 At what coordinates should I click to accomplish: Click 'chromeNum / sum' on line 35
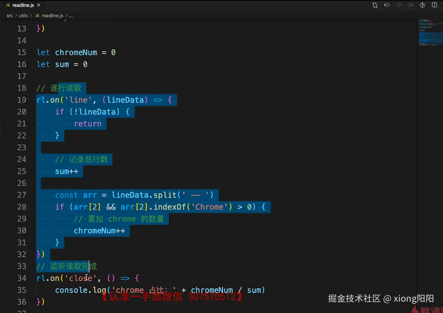[x=226, y=290]
